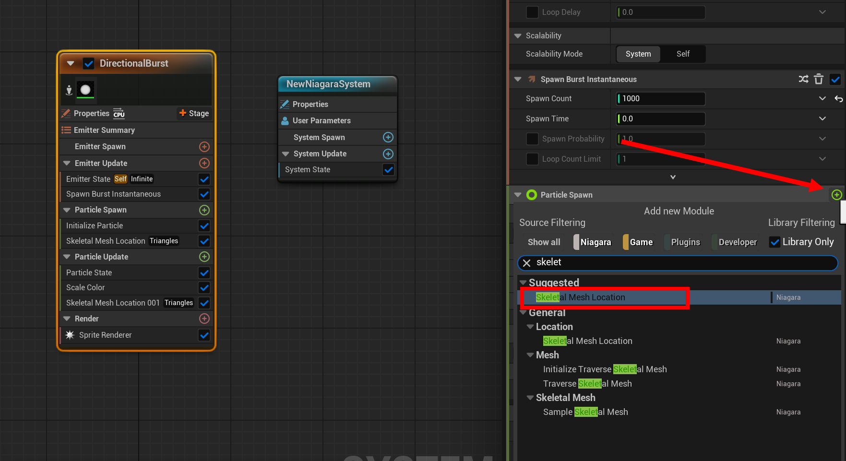Open NewNiagaraSystem Properties

tap(310, 105)
